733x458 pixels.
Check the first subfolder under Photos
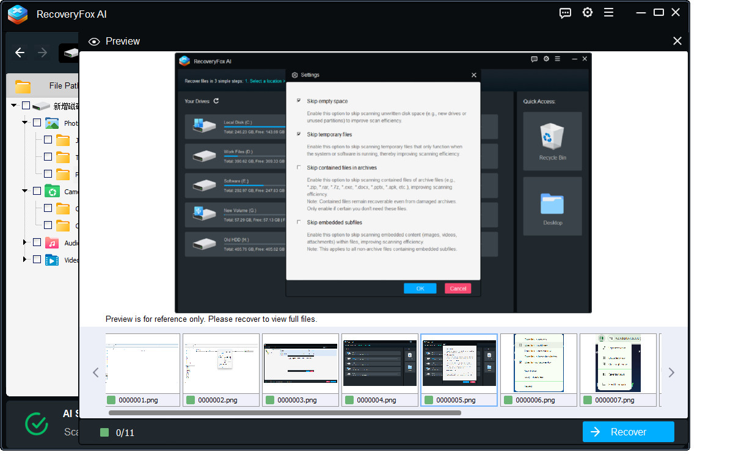48,140
